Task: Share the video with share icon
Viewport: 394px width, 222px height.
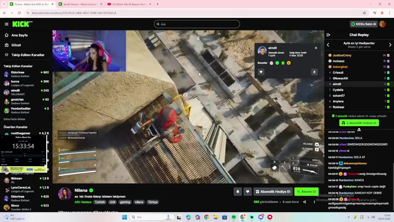Action: [x=304, y=202]
